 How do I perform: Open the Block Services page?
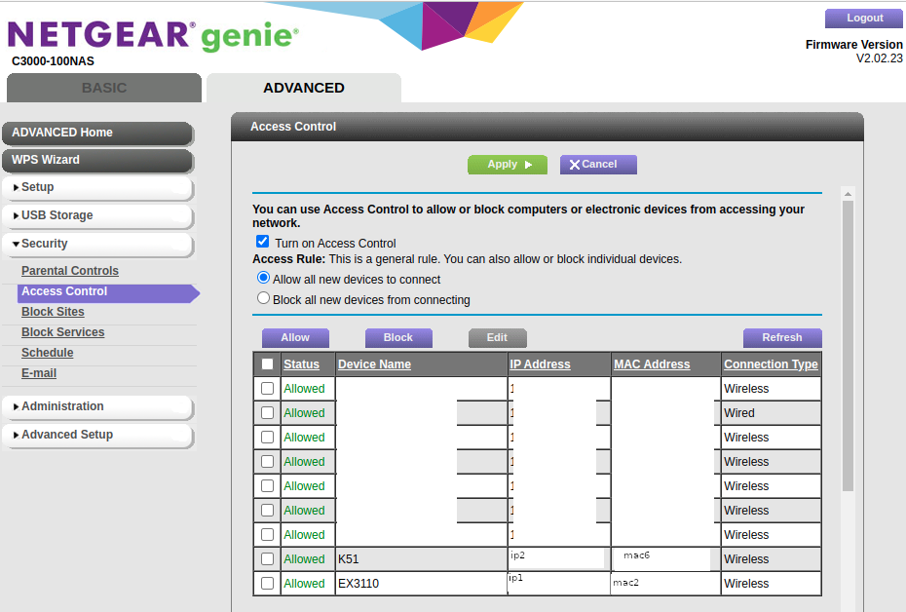click(63, 332)
